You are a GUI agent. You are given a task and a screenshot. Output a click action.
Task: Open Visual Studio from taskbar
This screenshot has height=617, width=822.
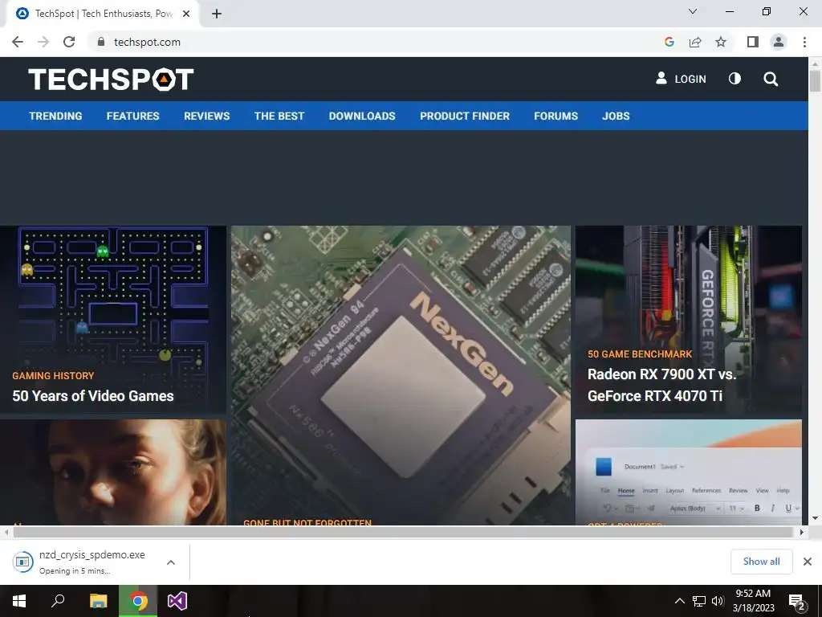coord(177,601)
